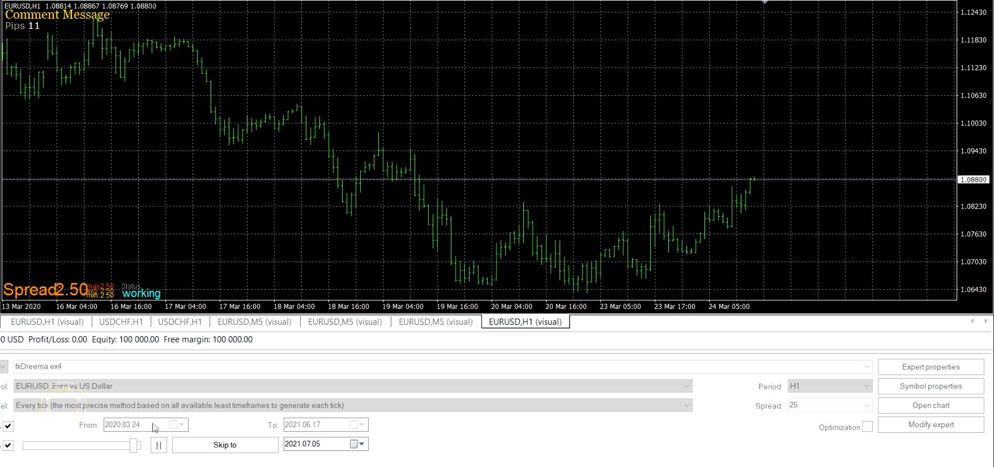Screen dimensions: 994x467
Task: Expand the EURUSD symbol dropdown
Action: [x=686, y=386]
